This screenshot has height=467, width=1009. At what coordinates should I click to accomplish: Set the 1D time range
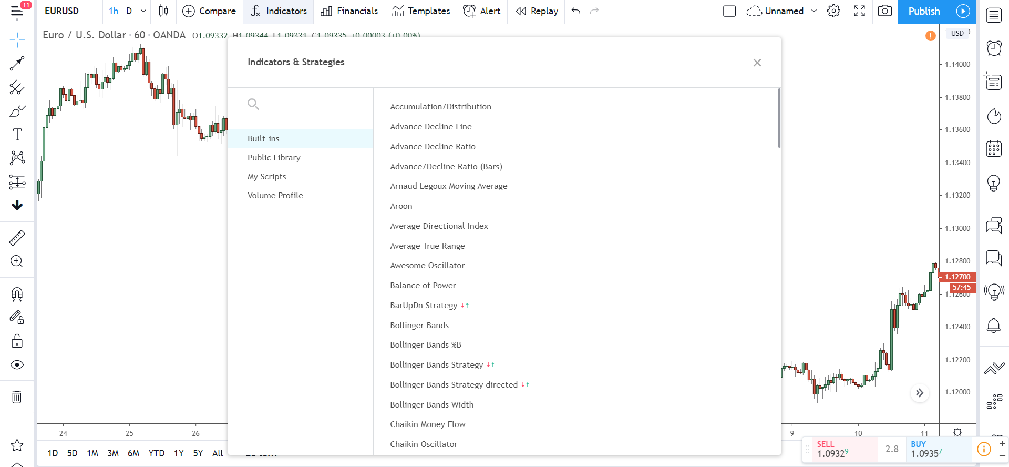point(53,453)
